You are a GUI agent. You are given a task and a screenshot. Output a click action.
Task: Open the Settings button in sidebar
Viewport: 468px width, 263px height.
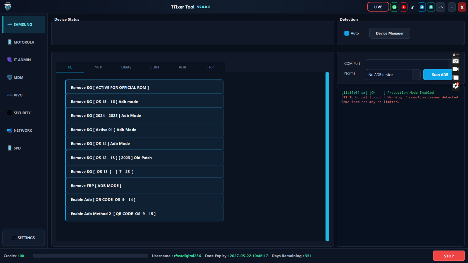[x=24, y=238]
